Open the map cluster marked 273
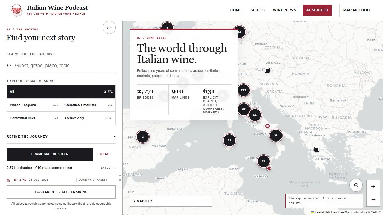The image size is (383, 215). (244, 90)
